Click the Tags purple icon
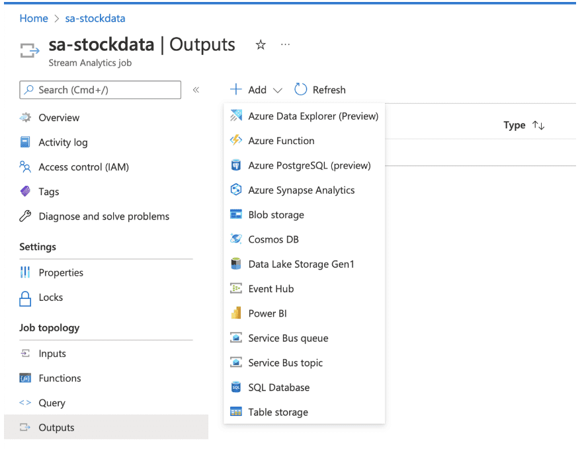The height and width of the screenshot is (449, 586). [x=25, y=191]
